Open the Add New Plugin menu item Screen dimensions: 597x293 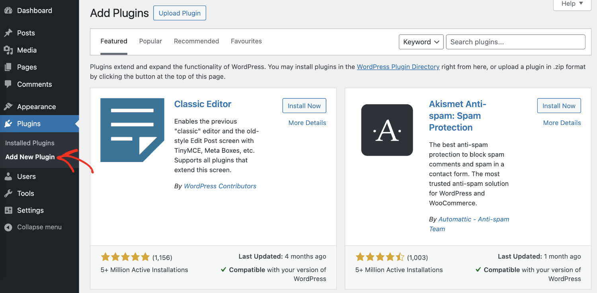[30, 157]
